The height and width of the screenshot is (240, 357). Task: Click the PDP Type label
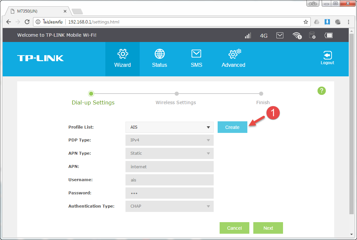(x=80, y=140)
